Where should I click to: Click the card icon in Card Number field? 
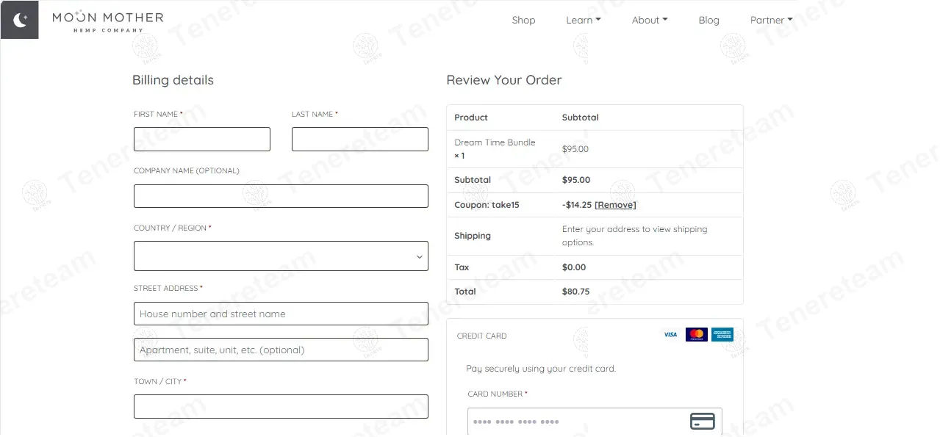pos(703,422)
